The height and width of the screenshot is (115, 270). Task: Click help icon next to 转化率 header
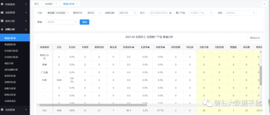pyautogui.click(x=164, y=47)
